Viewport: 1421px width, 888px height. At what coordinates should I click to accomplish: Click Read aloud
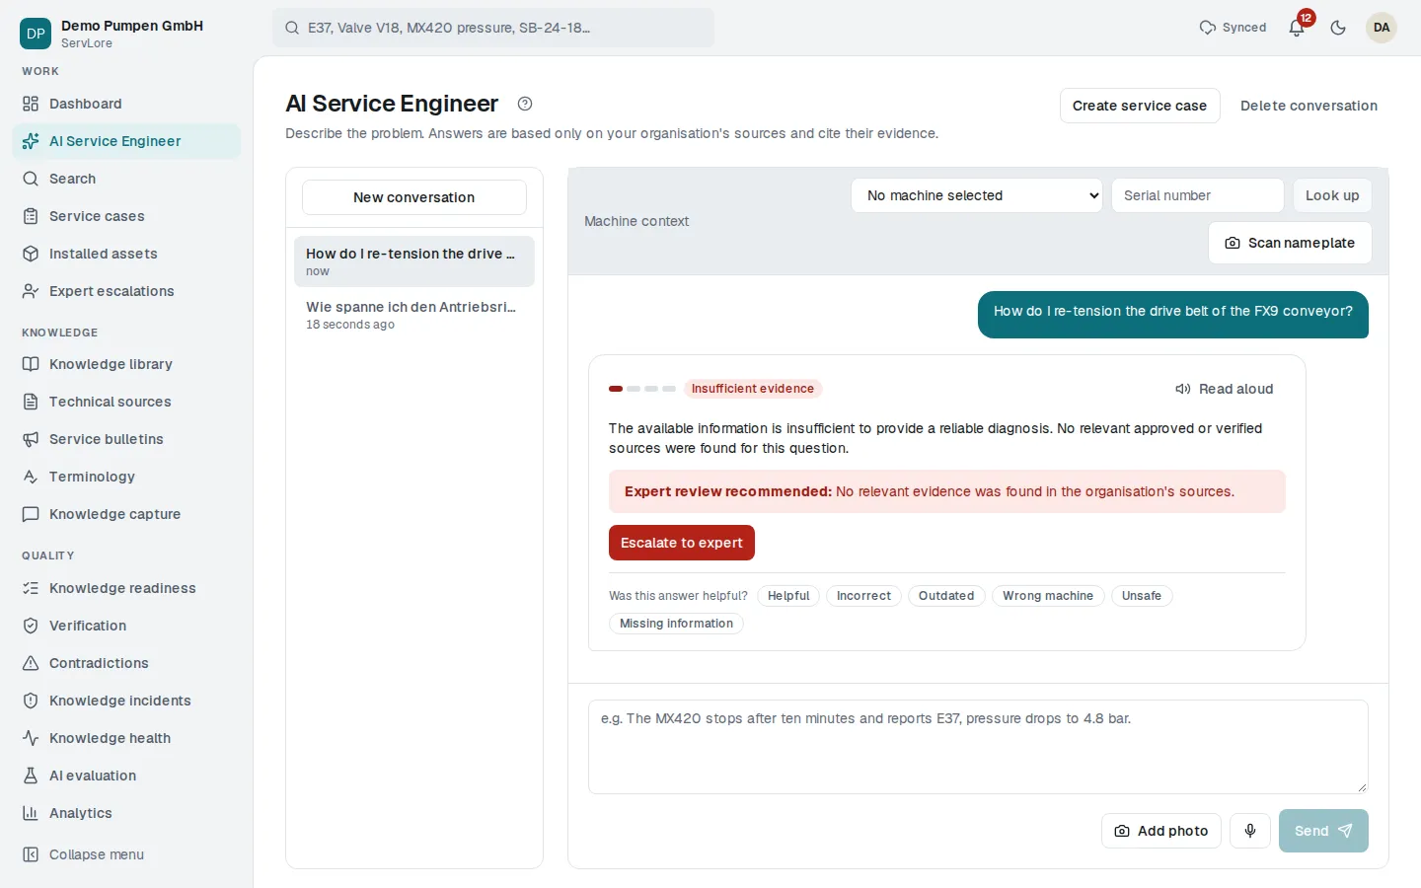click(1225, 389)
